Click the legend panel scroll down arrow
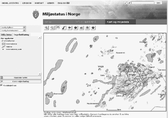 tap(40, 74)
